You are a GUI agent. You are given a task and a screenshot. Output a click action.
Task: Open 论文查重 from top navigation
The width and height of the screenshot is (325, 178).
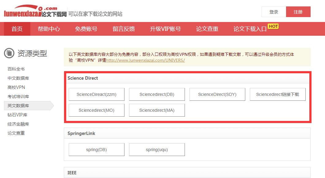tap(207, 29)
